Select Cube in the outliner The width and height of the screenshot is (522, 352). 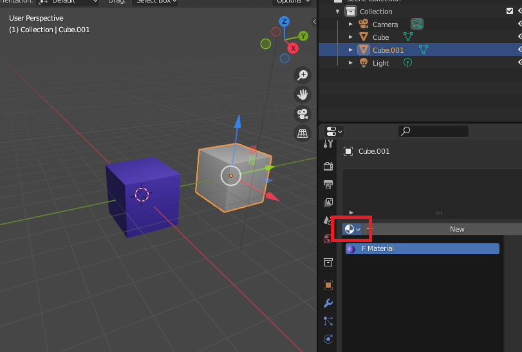[380, 37]
